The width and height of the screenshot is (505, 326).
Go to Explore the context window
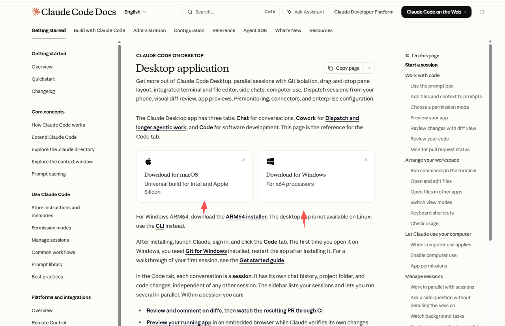click(62, 162)
